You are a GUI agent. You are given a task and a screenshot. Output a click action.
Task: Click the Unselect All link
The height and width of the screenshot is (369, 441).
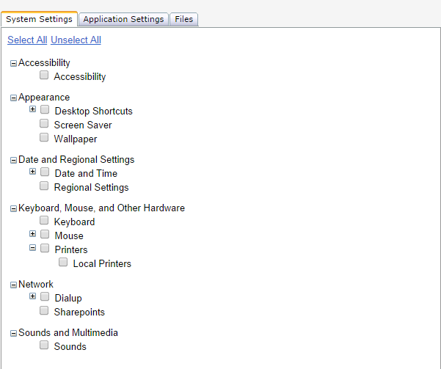76,40
